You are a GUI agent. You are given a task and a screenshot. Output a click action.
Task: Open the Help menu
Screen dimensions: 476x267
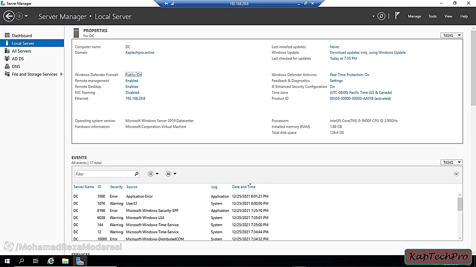pyautogui.click(x=464, y=16)
